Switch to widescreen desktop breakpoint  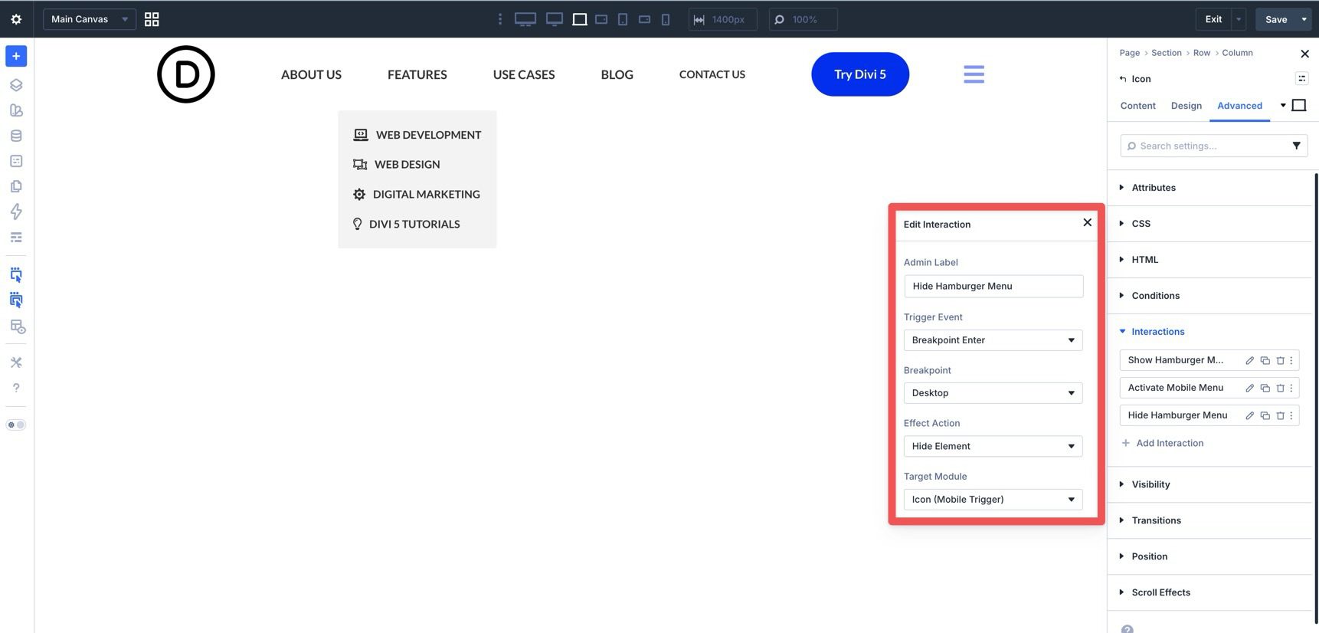pyautogui.click(x=525, y=19)
